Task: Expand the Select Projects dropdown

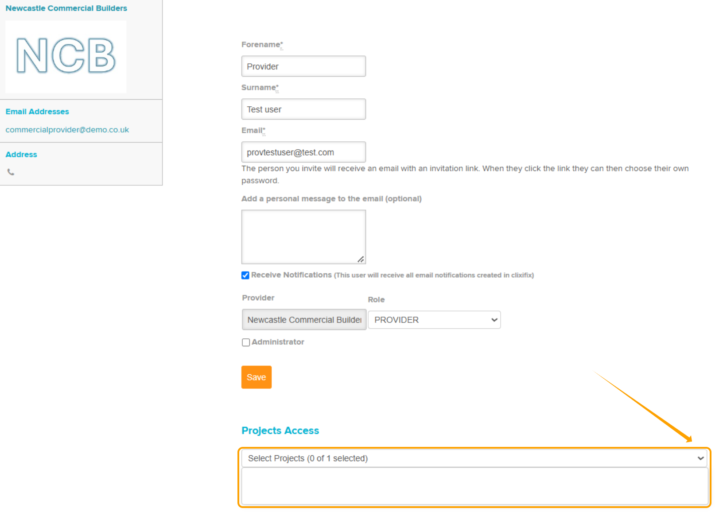Action: (x=474, y=458)
